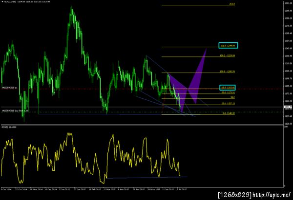Select the 0.0 - 1142.12 Fibonacci label
This screenshot has width=293, height=200.
click(229, 113)
